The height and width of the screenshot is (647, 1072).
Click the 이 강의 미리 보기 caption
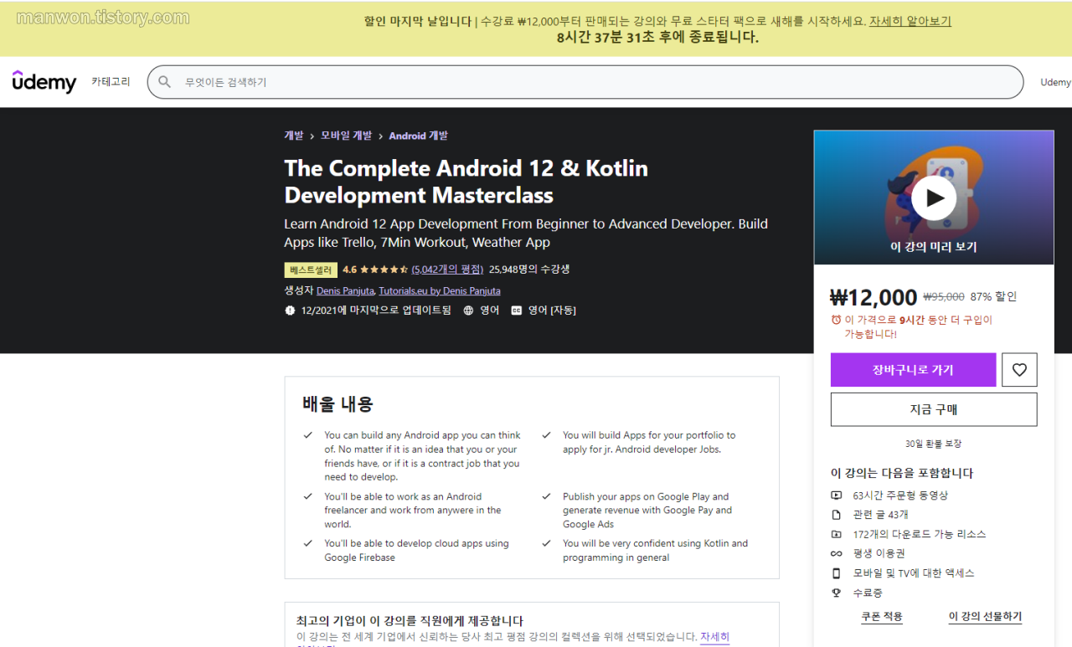(x=933, y=247)
